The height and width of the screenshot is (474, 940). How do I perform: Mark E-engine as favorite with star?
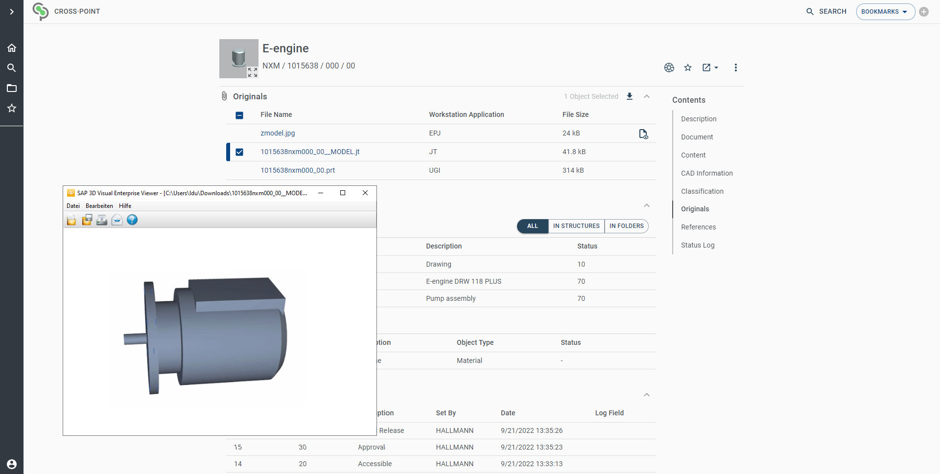[x=688, y=68]
